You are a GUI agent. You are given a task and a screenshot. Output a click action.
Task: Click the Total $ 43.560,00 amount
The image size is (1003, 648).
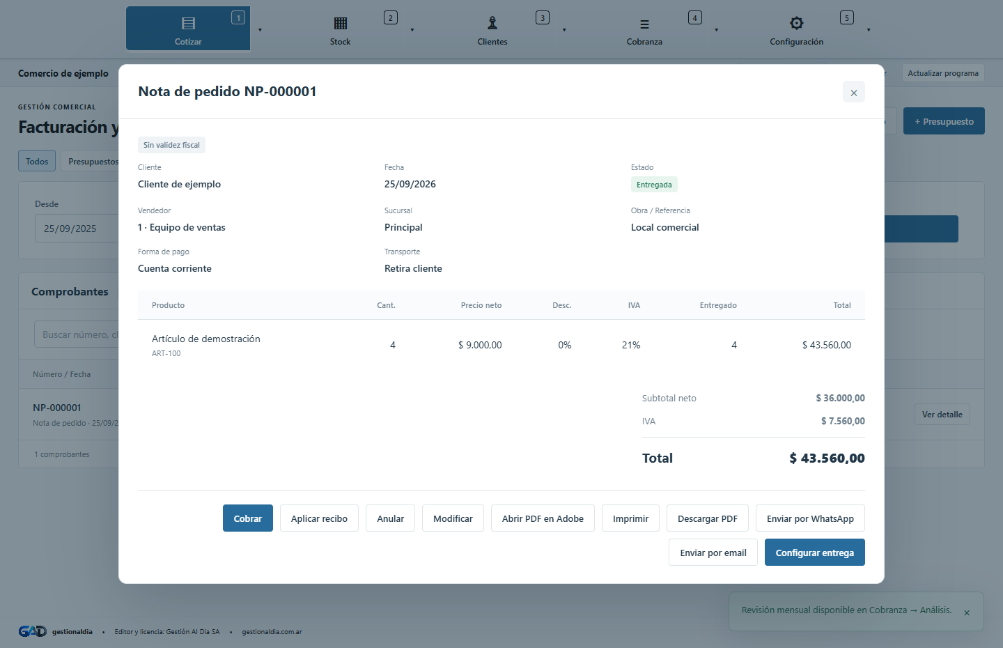827,458
